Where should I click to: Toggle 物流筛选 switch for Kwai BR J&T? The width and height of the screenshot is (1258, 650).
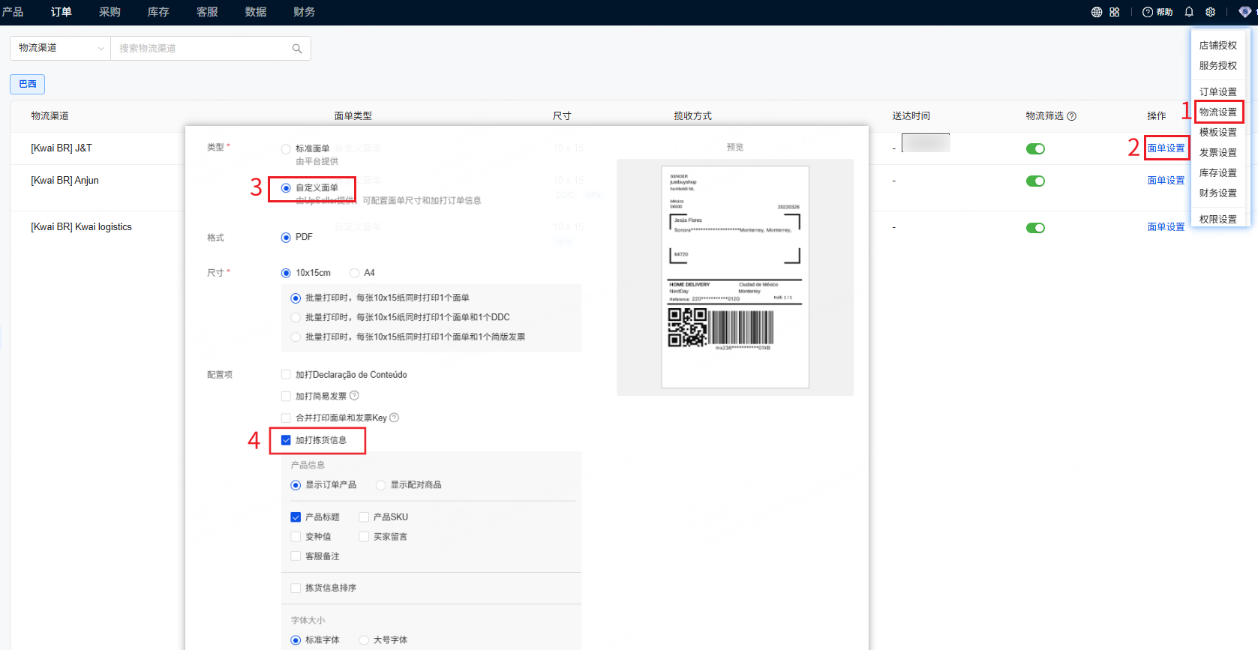[x=1035, y=148]
